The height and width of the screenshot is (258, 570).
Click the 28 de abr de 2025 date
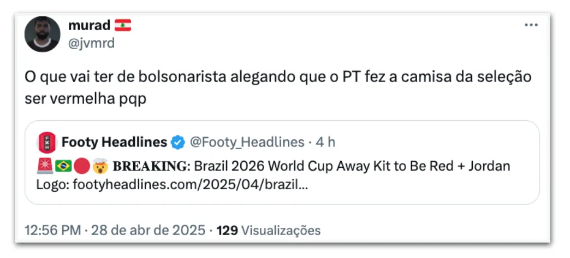(x=147, y=230)
